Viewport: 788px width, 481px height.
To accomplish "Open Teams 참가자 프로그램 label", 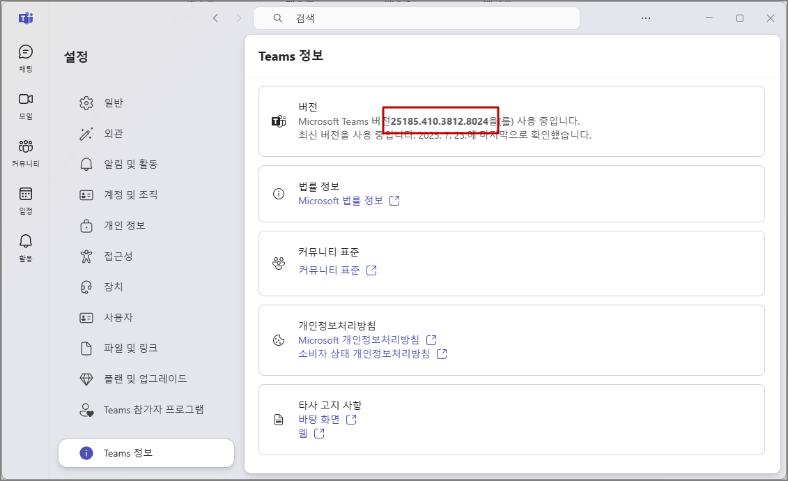I will 154,410.
